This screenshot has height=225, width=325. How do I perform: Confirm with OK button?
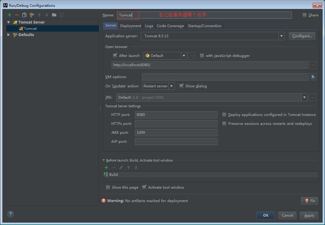[265, 215]
